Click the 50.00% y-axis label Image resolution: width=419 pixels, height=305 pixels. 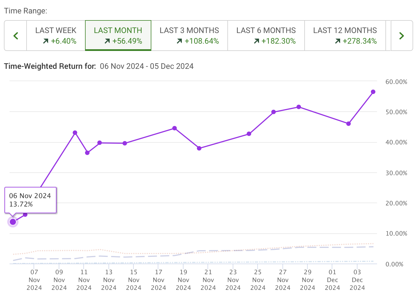396,112
